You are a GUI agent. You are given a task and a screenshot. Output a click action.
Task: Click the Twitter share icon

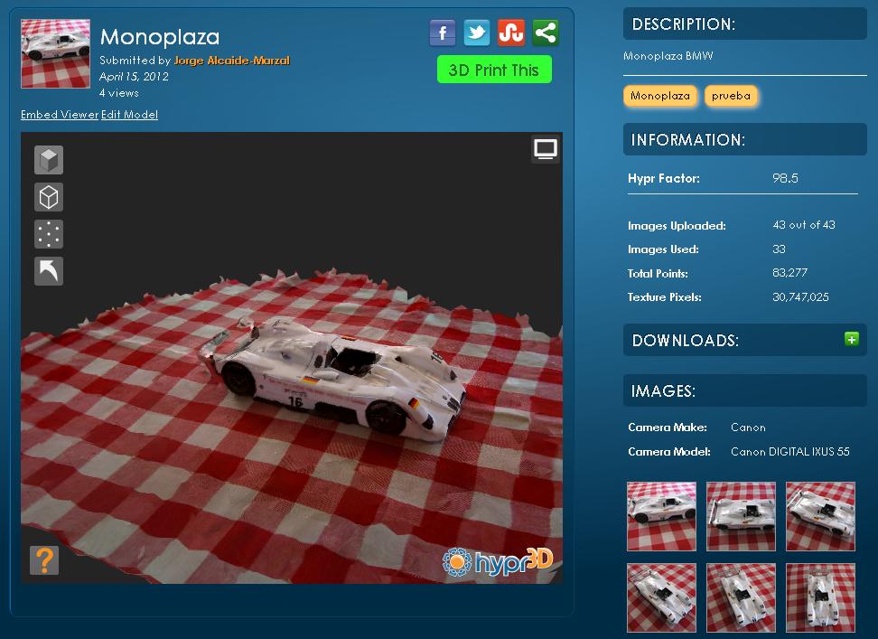476,33
